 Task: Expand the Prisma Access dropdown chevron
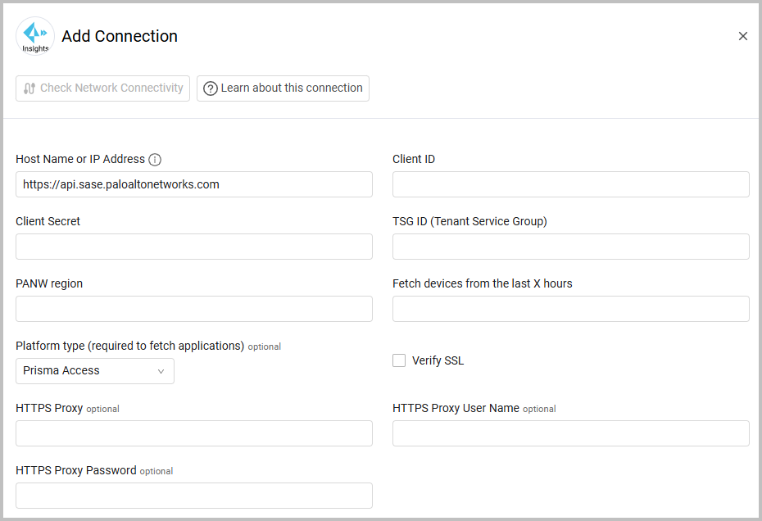pyautogui.click(x=161, y=371)
